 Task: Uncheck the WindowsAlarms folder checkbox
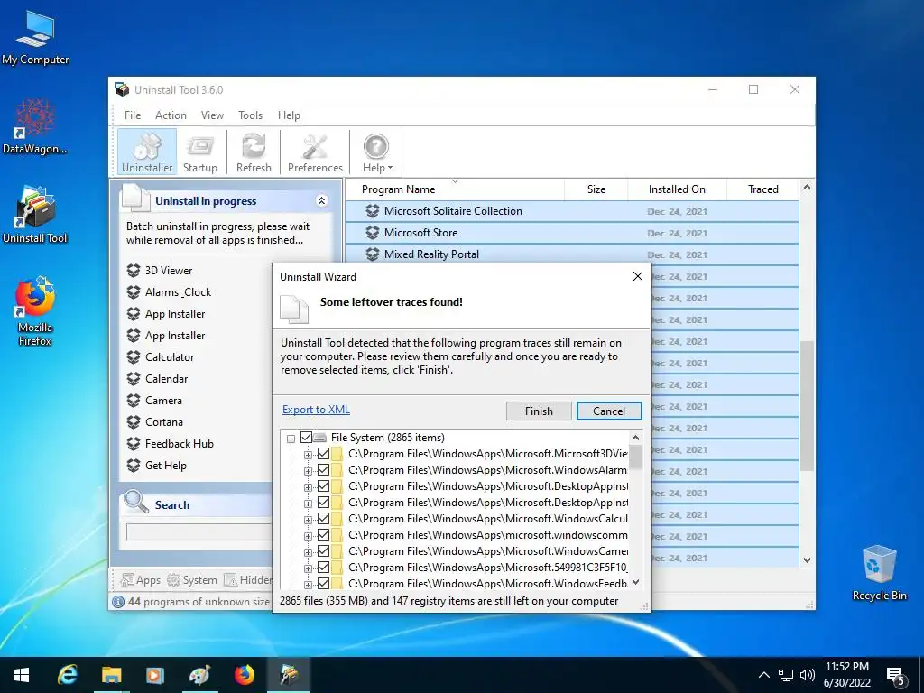324,469
